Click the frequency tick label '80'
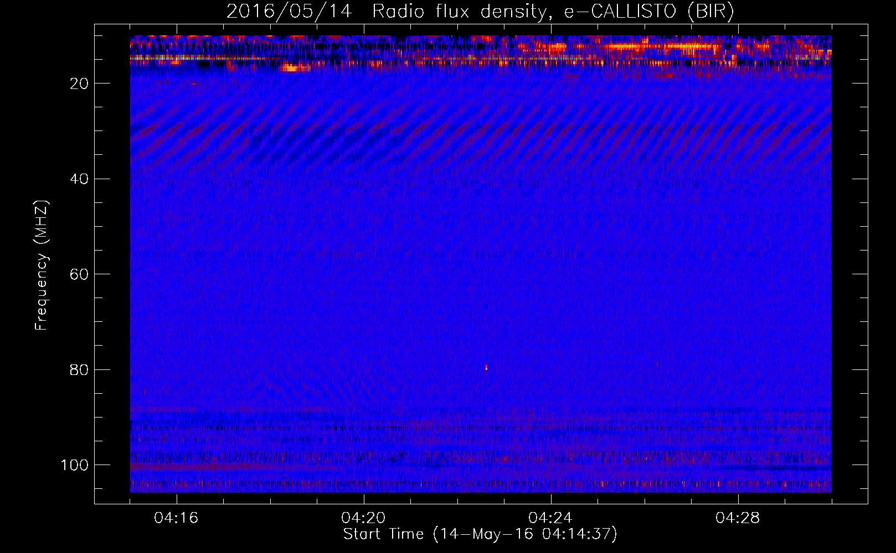The image size is (896, 553). (x=79, y=370)
